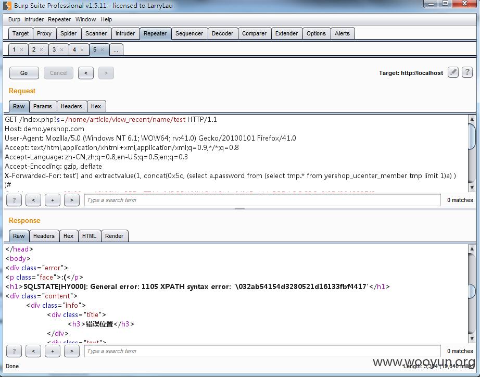Click the Go button to send request

[x=24, y=73]
